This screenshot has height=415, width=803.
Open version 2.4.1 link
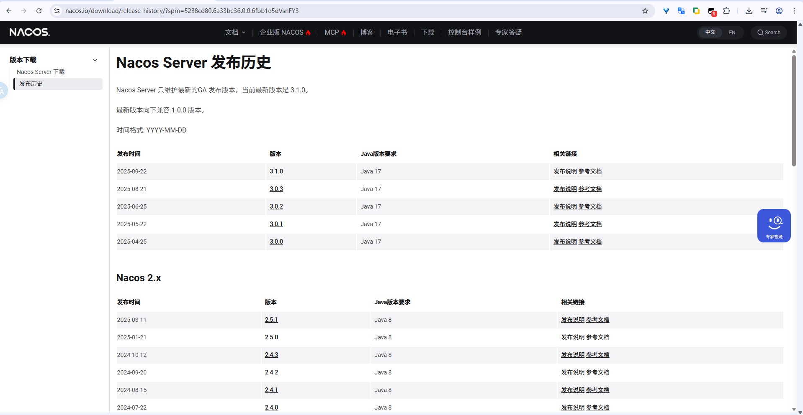[271, 390]
